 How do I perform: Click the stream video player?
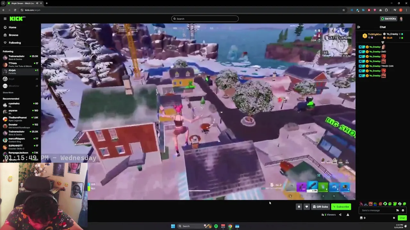point(198,111)
